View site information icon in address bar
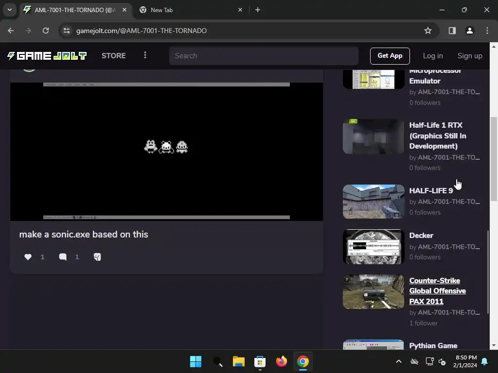 (67, 31)
